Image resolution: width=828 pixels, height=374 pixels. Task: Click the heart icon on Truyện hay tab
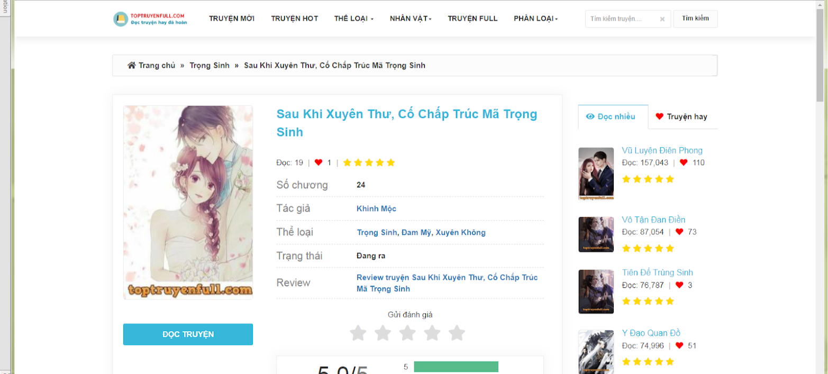[x=659, y=117]
